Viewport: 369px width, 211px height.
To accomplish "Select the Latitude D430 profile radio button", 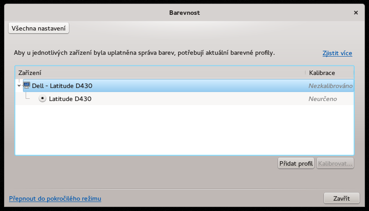I will click(x=42, y=99).
